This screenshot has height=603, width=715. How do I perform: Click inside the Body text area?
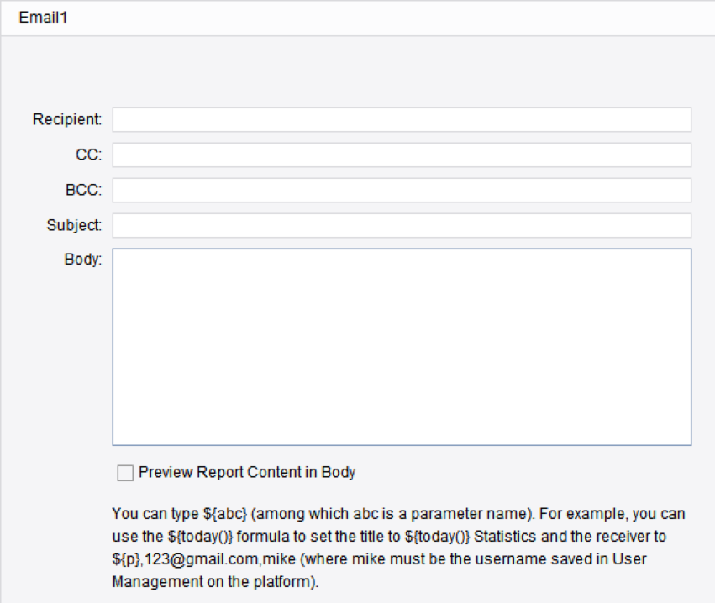click(402, 347)
